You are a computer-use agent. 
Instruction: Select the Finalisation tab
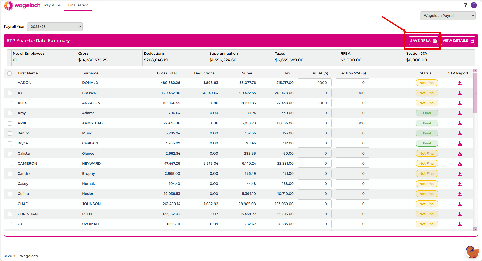tap(78, 5)
